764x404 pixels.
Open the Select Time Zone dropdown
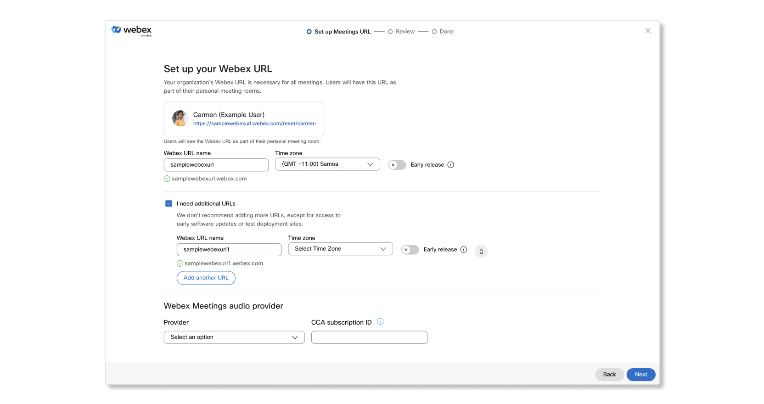tap(340, 249)
